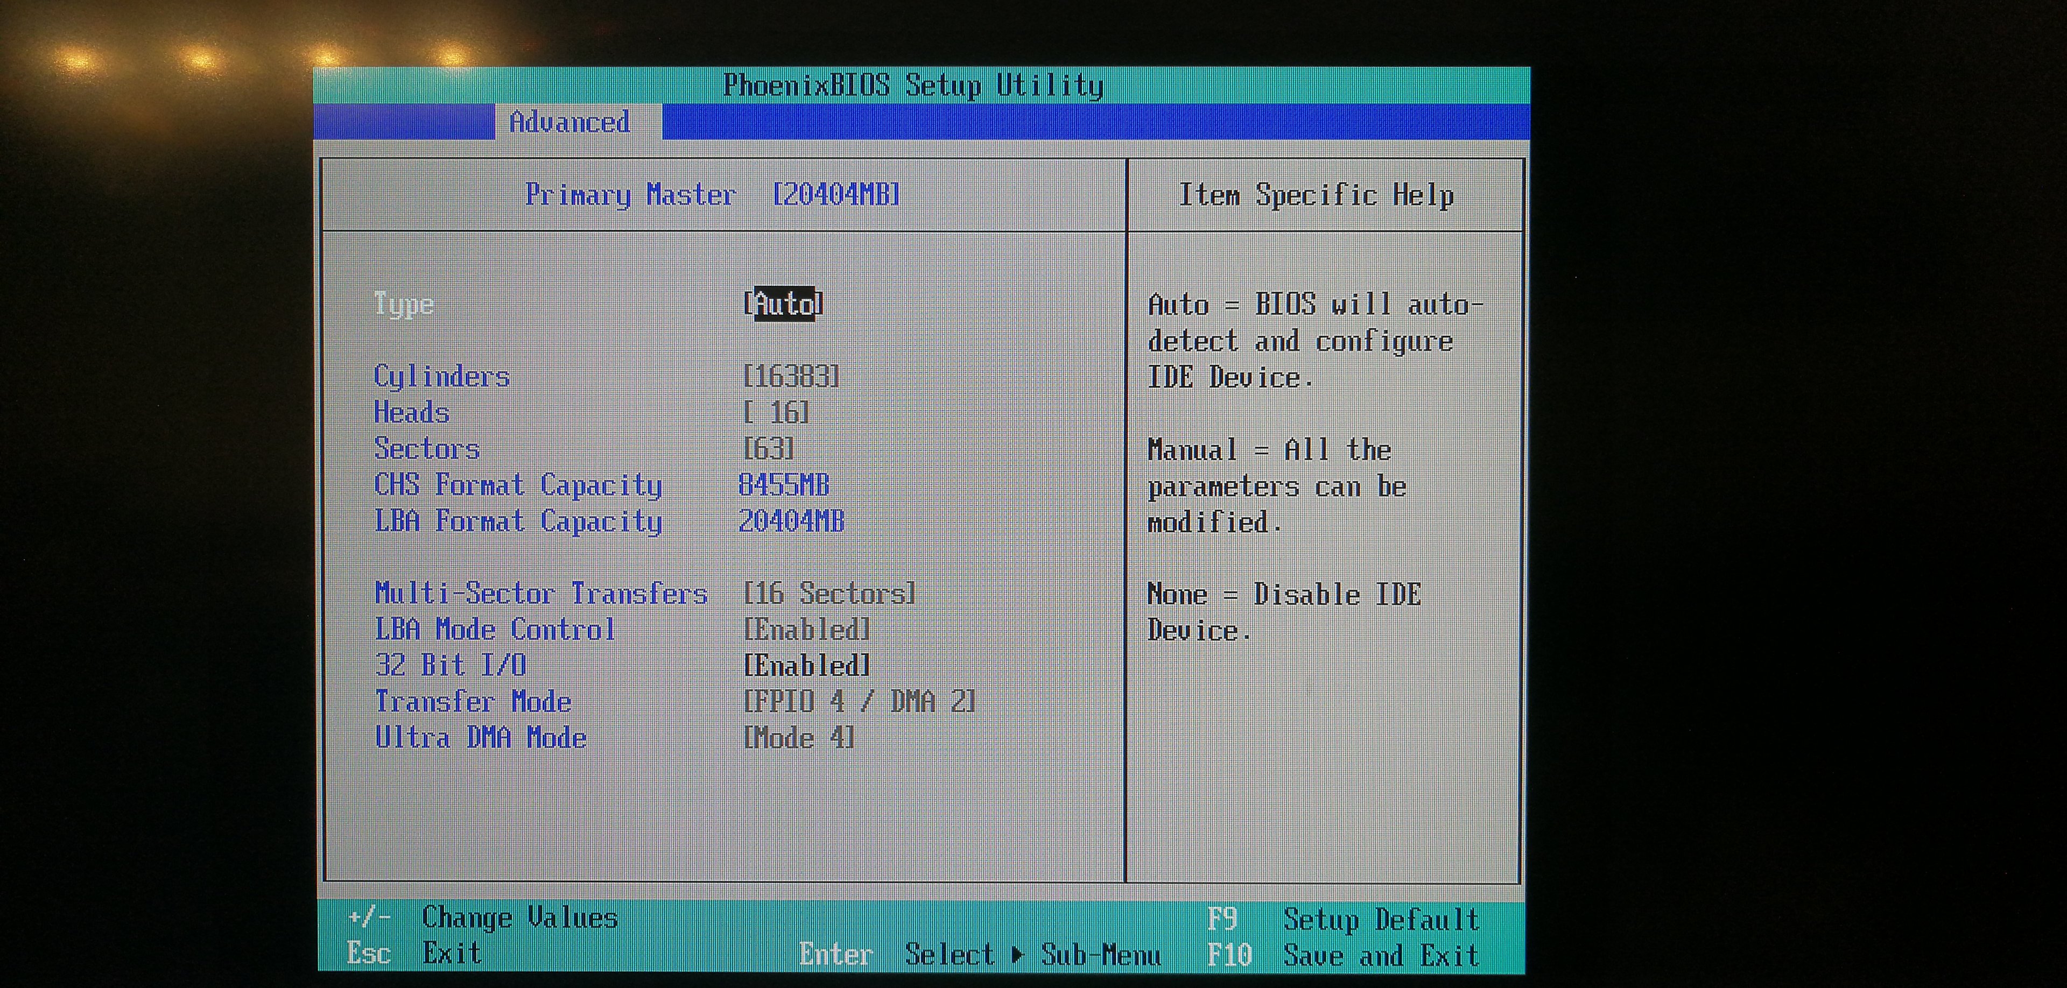Open the Type [Auto] value field
Image resolution: width=2067 pixels, height=988 pixels.
click(783, 304)
